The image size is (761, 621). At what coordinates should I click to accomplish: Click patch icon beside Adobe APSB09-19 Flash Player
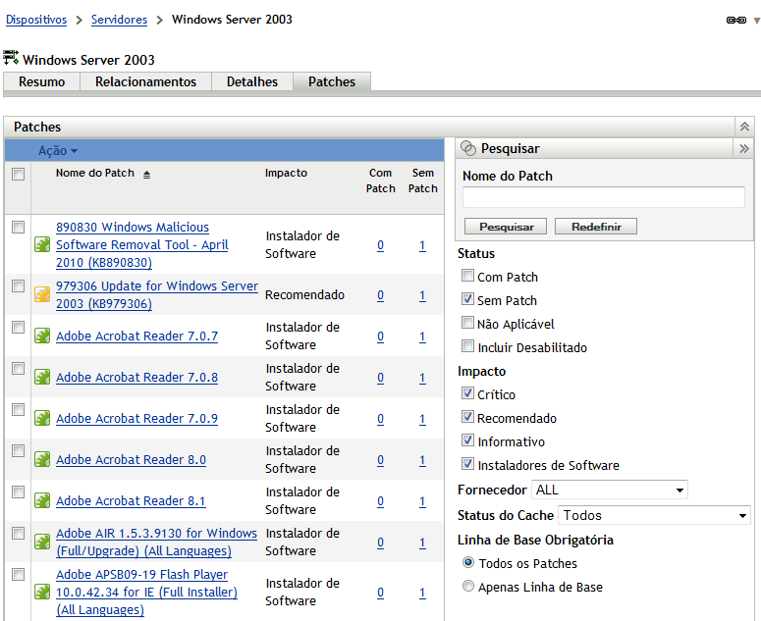42,592
